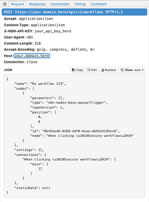The height and width of the screenshot is (202, 149).
Task: Close the request details panel
Action: pyautogui.click(x=5, y=4)
